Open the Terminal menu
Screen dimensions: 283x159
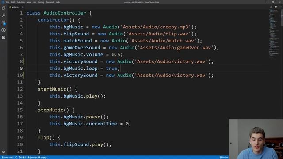click(x=50, y=2)
